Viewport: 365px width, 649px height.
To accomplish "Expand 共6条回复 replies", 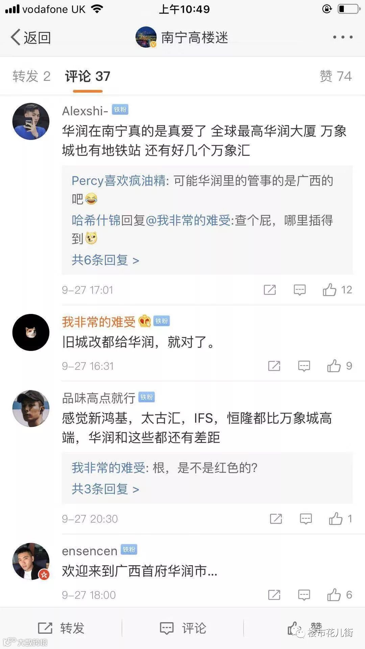I will pyautogui.click(x=105, y=260).
